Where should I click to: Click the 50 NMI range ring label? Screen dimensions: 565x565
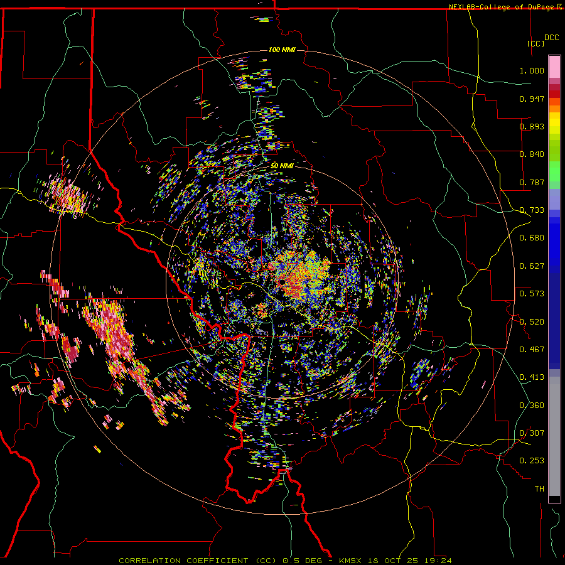pyautogui.click(x=282, y=166)
